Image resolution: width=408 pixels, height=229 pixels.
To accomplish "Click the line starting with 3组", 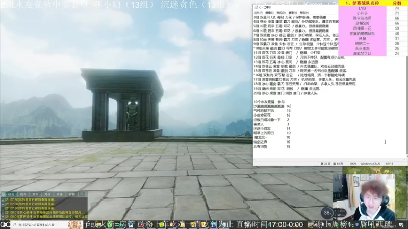I will point(290,17).
